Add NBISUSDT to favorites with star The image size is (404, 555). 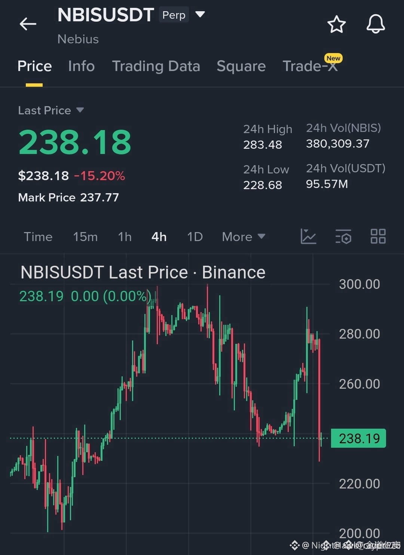coord(336,24)
